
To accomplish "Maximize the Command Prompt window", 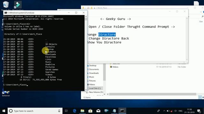I will click(76, 13).
